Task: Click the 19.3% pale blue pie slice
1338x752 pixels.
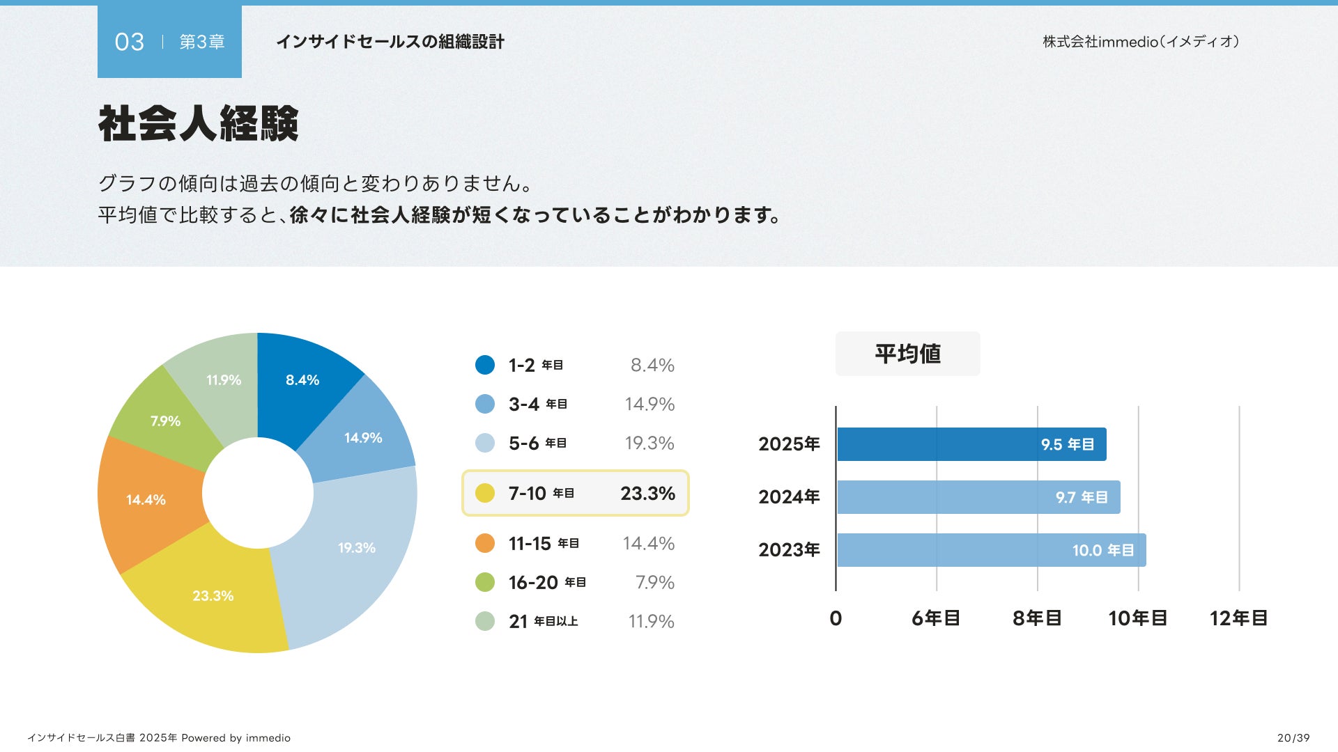Action: 357,548
